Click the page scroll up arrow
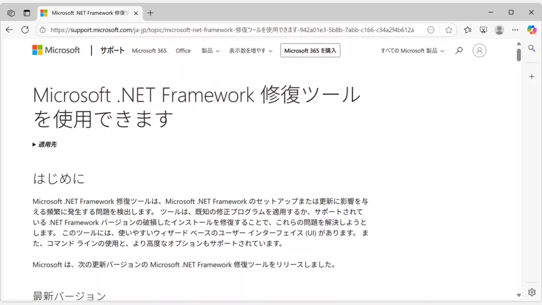The width and height of the screenshot is (542, 305). (x=519, y=43)
